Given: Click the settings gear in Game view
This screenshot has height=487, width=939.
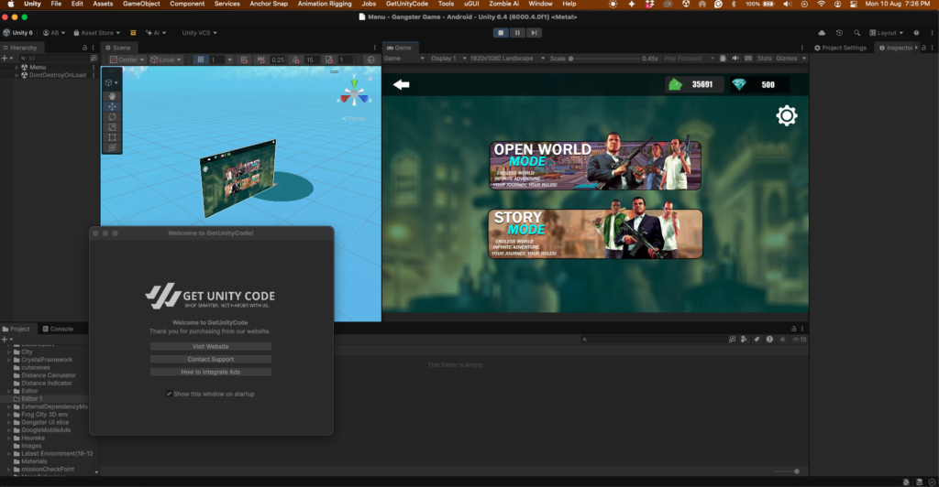Looking at the screenshot, I should [x=786, y=115].
